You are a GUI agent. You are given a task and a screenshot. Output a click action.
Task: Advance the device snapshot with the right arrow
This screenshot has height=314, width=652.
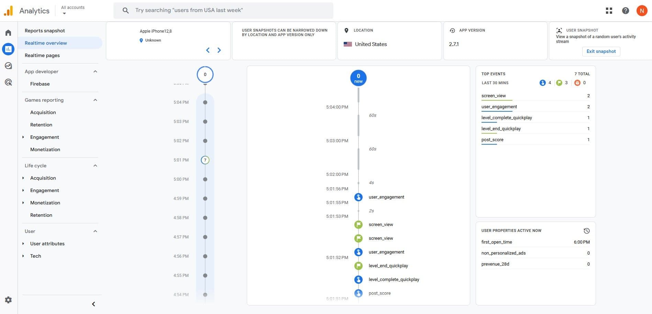pos(219,50)
